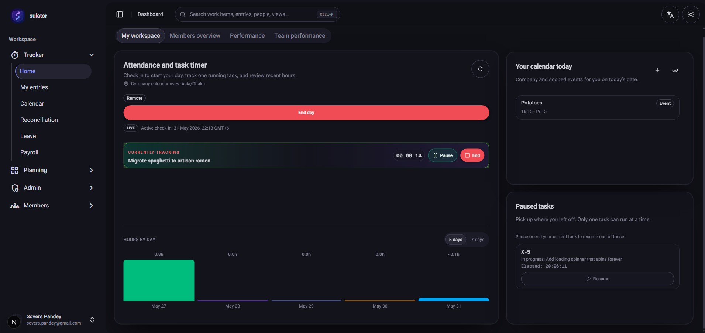This screenshot has width=705, height=333.
Task: Click the green May 27 hours bar
Action: click(159, 280)
